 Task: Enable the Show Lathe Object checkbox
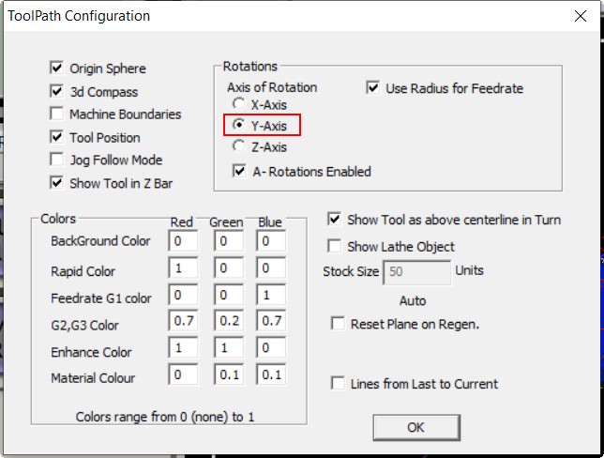334,247
